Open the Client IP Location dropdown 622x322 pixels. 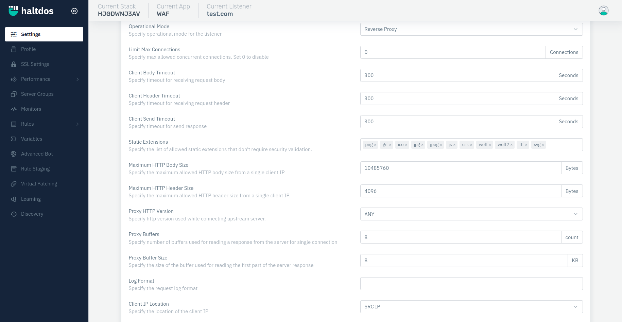[471, 307]
